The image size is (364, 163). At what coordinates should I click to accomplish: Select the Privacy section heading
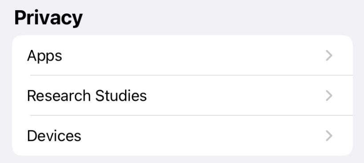(49, 18)
